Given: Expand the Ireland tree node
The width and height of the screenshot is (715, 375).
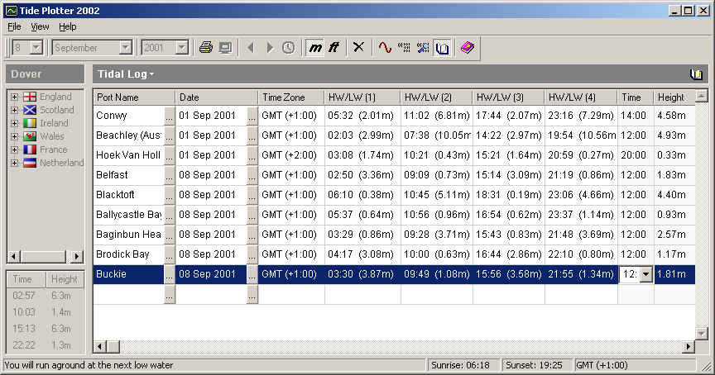Looking at the screenshot, I should pos(14,123).
